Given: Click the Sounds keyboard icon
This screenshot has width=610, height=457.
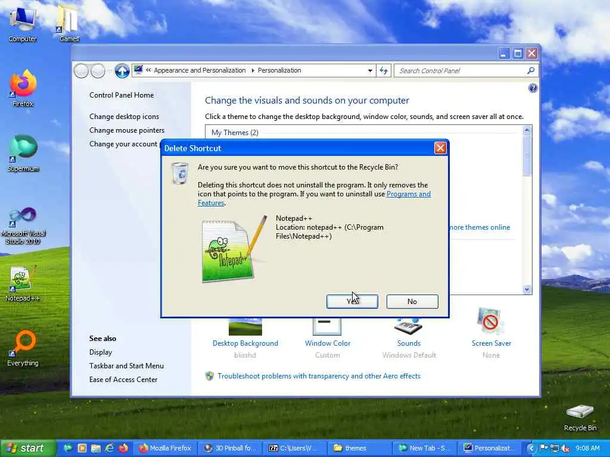Looking at the screenshot, I should coord(408,327).
